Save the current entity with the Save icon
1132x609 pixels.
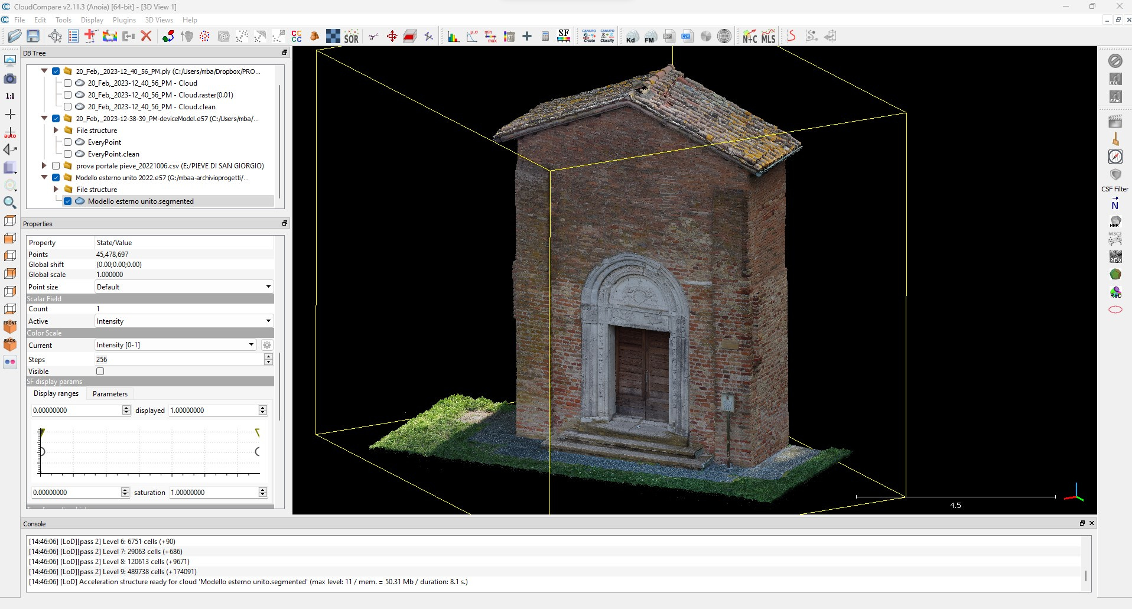click(33, 36)
